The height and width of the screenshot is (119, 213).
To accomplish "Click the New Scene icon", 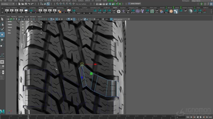I will pyautogui.click(x=19, y=4).
